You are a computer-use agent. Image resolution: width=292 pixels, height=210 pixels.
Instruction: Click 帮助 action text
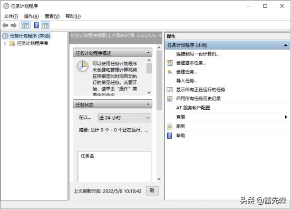[x=180, y=136]
